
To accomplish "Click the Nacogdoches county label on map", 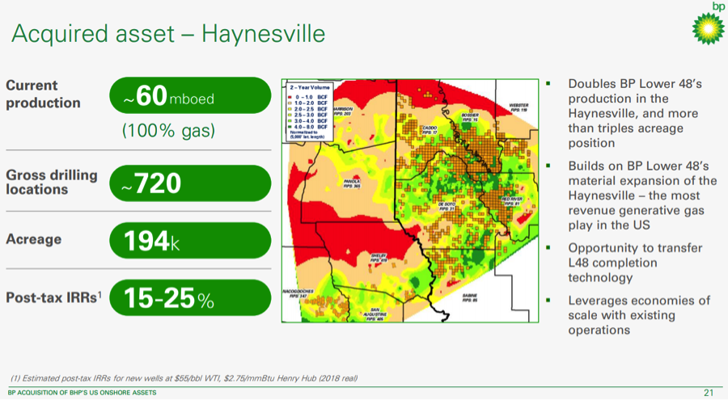I will coord(299,291).
